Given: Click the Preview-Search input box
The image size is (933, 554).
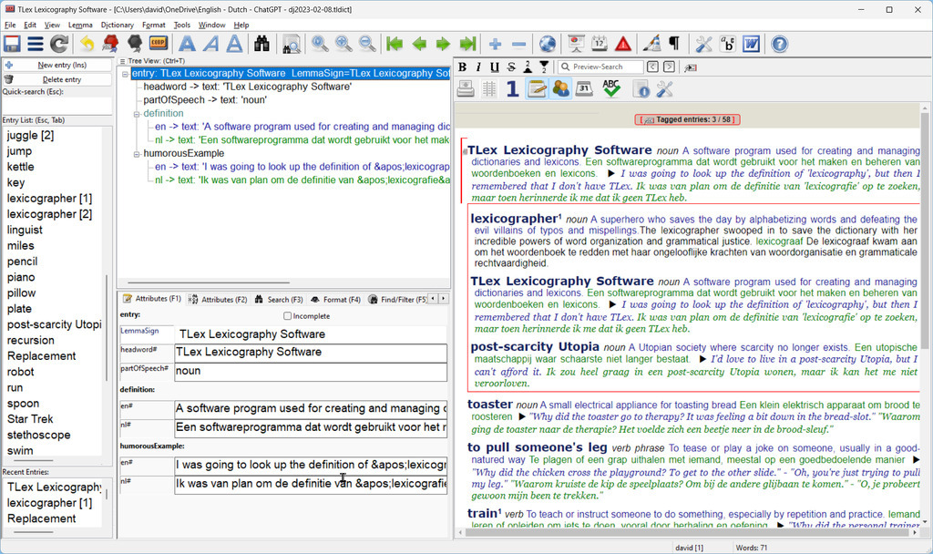Looking at the screenshot, I should (601, 67).
